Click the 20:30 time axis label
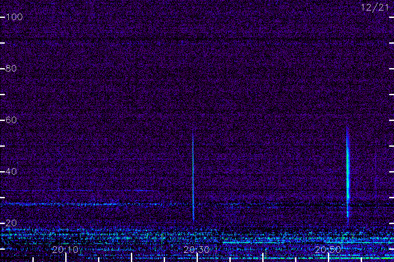394x262 pixels. 197,250
